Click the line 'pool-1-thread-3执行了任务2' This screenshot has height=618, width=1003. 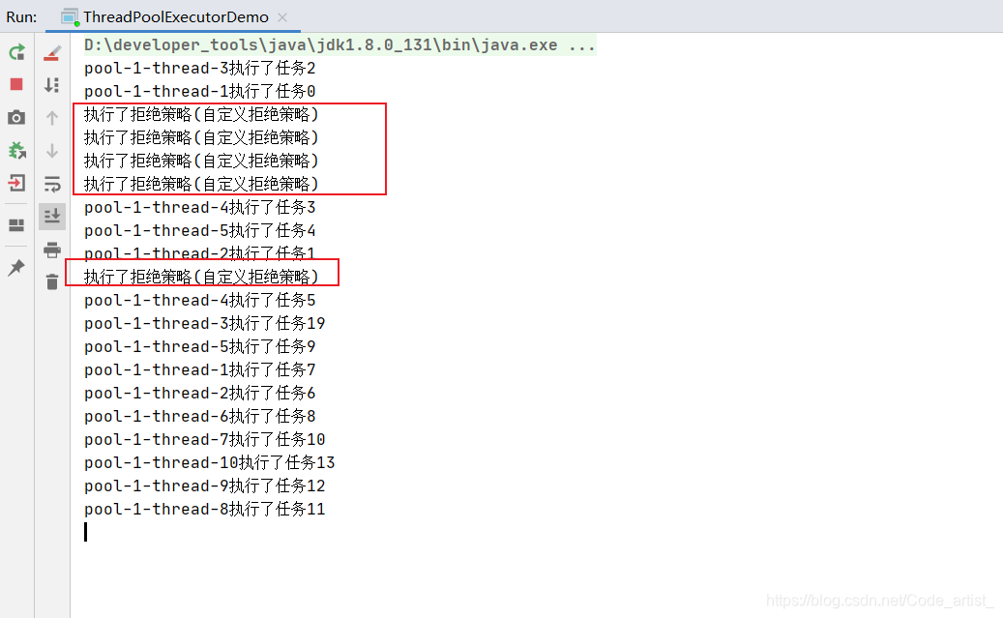click(x=199, y=69)
